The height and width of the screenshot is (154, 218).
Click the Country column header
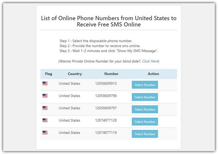(x=75, y=74)
